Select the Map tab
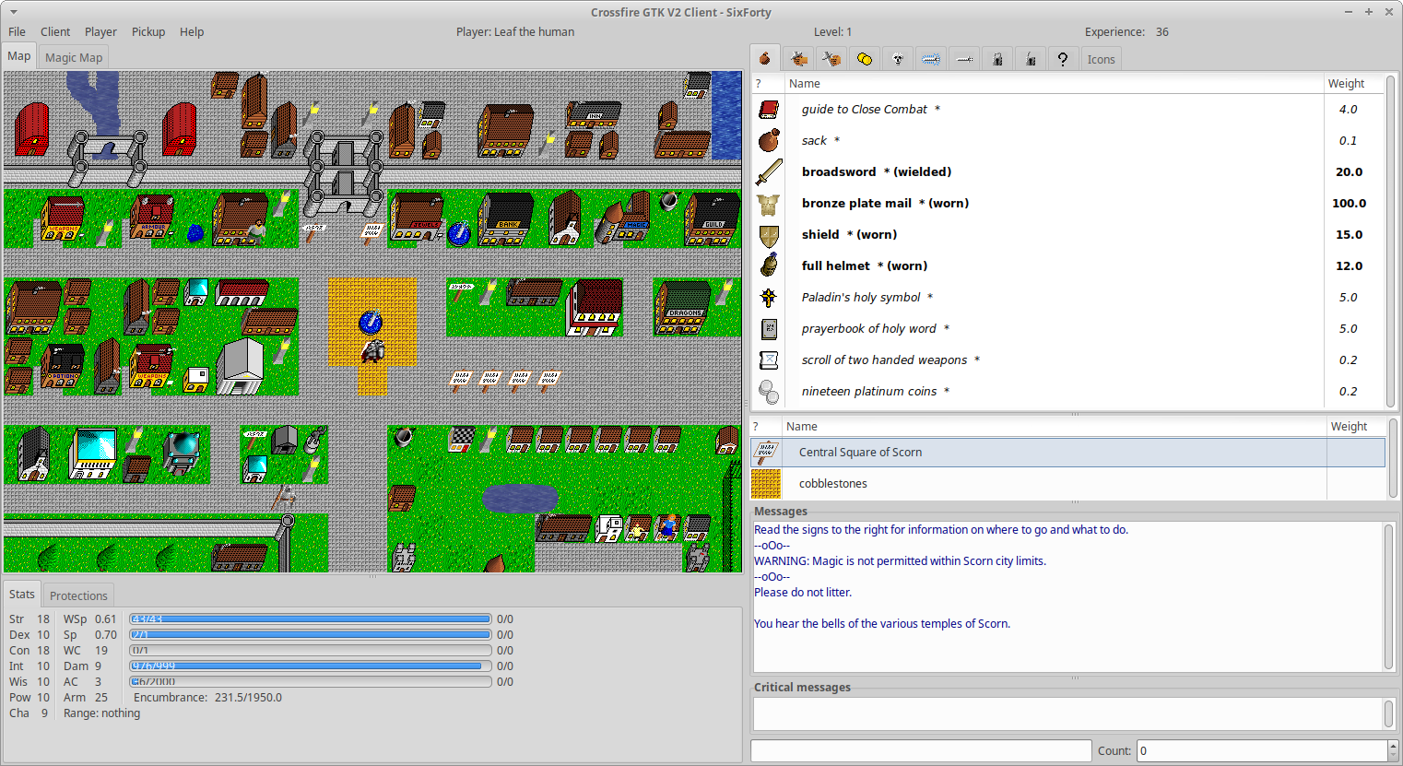The width and height of the screenshot is (1403, 766). 19,56
